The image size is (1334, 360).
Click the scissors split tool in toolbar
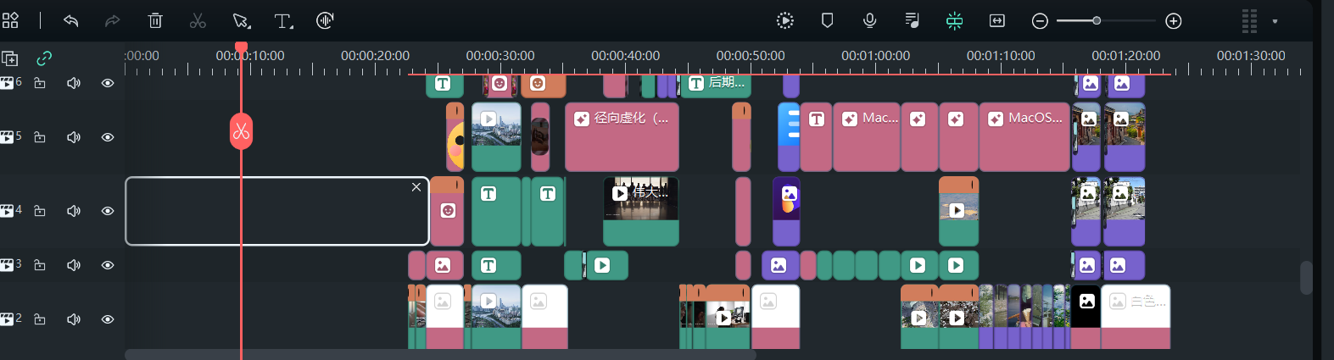pyautogui.click(x=198, y=20)
